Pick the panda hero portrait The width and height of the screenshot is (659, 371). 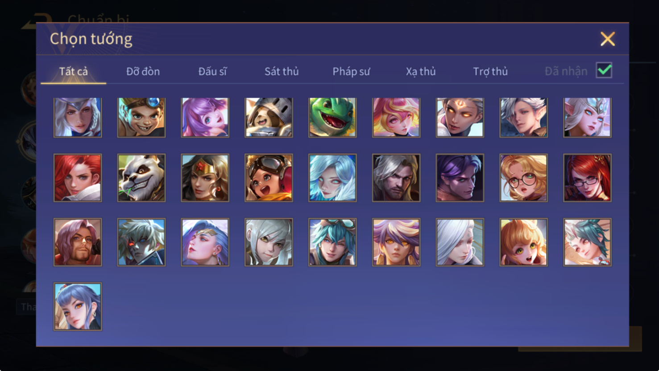141,178
